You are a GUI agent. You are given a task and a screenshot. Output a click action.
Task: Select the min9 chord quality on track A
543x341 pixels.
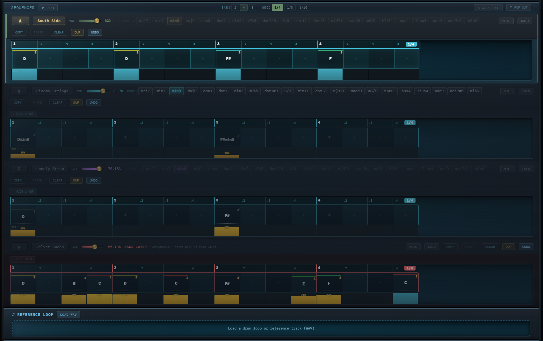(x=174, y=20)
